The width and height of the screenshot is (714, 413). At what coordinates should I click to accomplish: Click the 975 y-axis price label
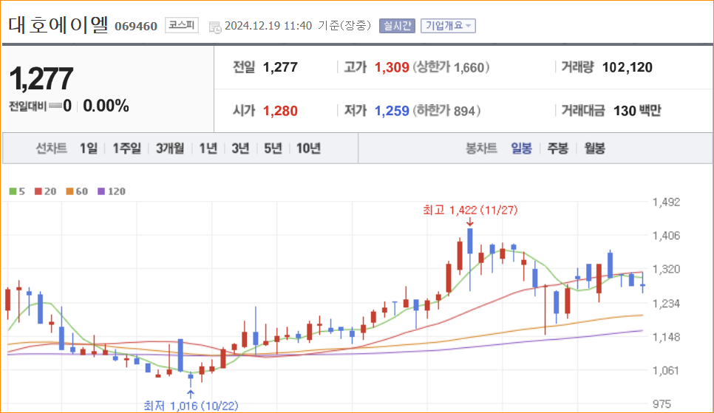coord(662,404)
